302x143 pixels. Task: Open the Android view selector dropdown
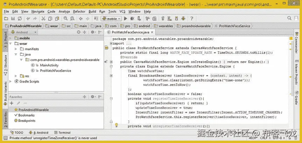pyautogui.click(x=24, y=32)
